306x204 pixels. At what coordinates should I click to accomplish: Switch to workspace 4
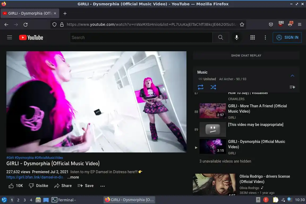tap(31, 200)
